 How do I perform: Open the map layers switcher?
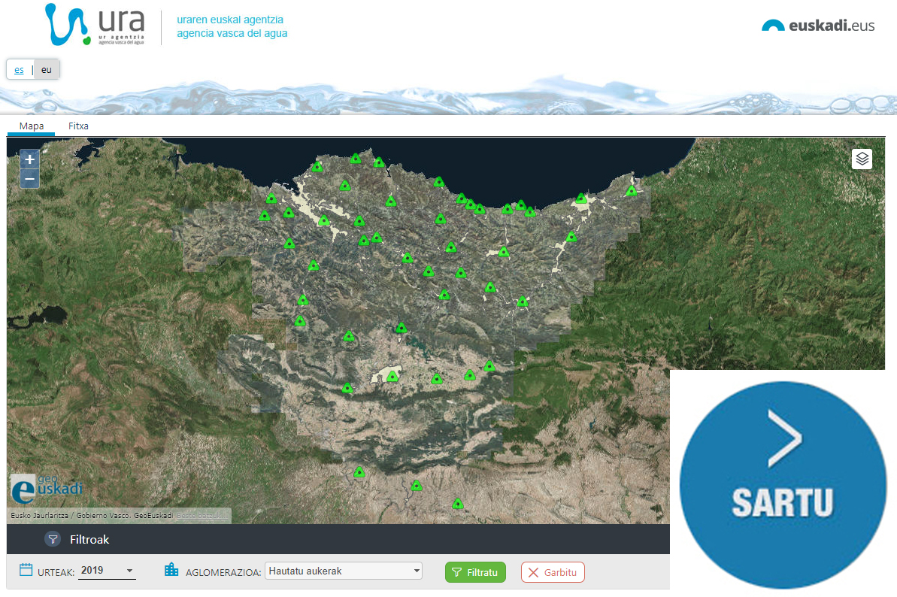point(862,159)
